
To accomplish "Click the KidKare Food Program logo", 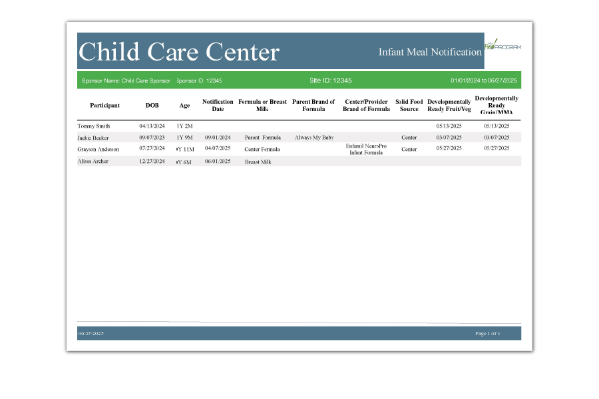I will point(503,45).
